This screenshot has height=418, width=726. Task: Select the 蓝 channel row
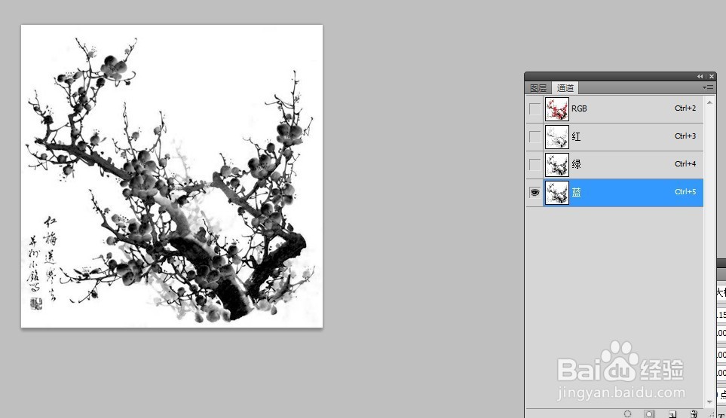[x=623, y=192]
